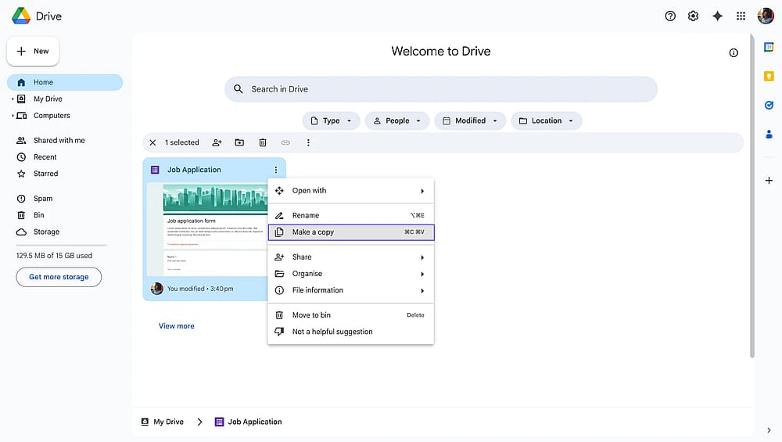The width and height of the screenshot is (782, 442).
Task: Expand the My Drive tree arrow
Action: click(x=13, y=99)
